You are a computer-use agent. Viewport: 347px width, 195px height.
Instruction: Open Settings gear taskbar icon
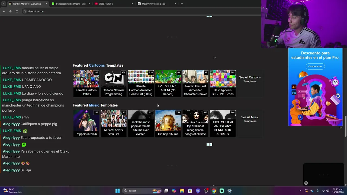(230, 191)
